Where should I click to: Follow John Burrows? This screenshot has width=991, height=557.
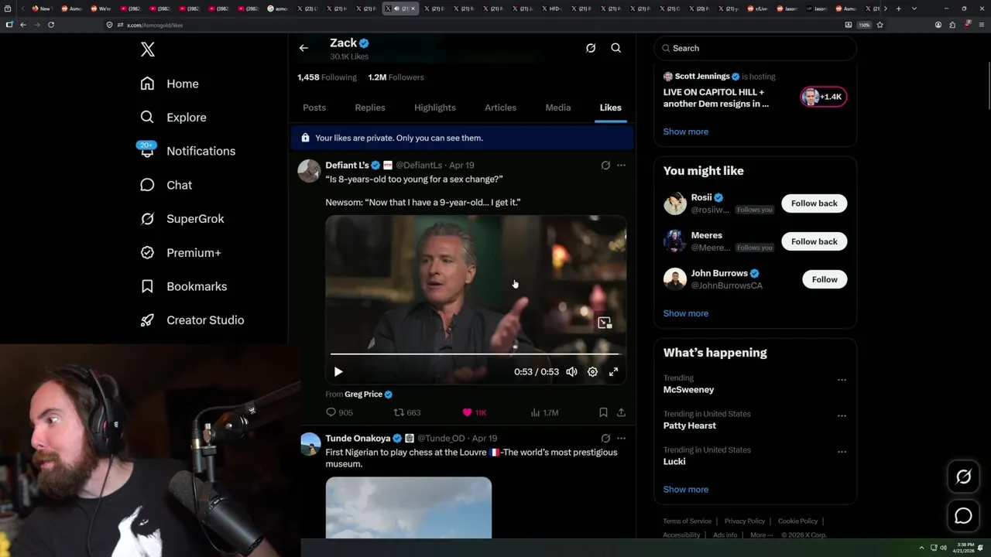click(x=825, y=279)
